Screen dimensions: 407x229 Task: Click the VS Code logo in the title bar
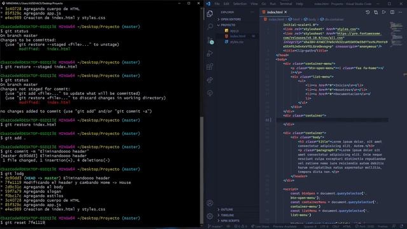click(208, 4)
